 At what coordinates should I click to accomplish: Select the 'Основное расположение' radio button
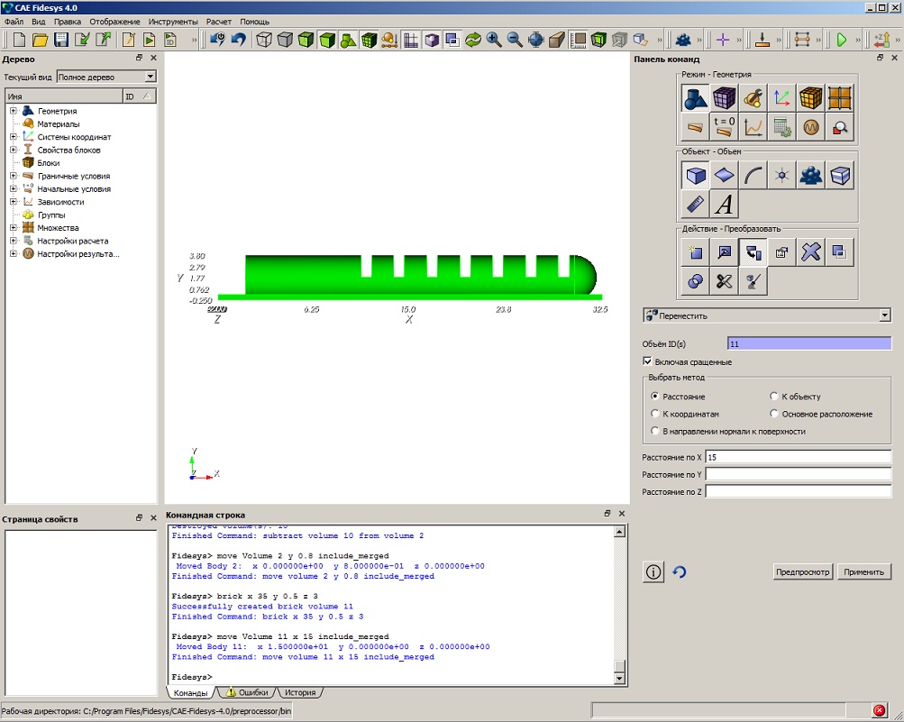[773, 414]
